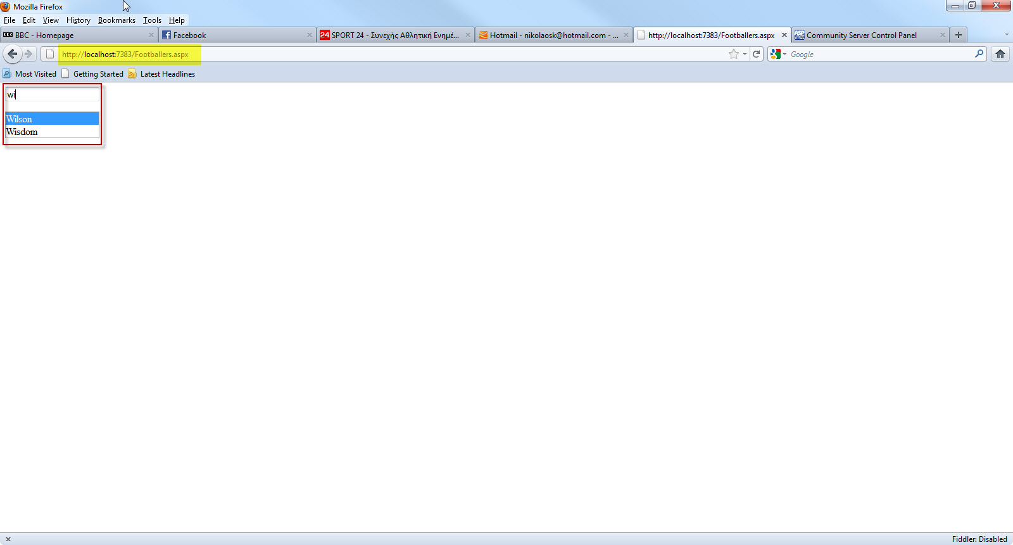Go to the Home page icon

click(x=1000, y=54)
